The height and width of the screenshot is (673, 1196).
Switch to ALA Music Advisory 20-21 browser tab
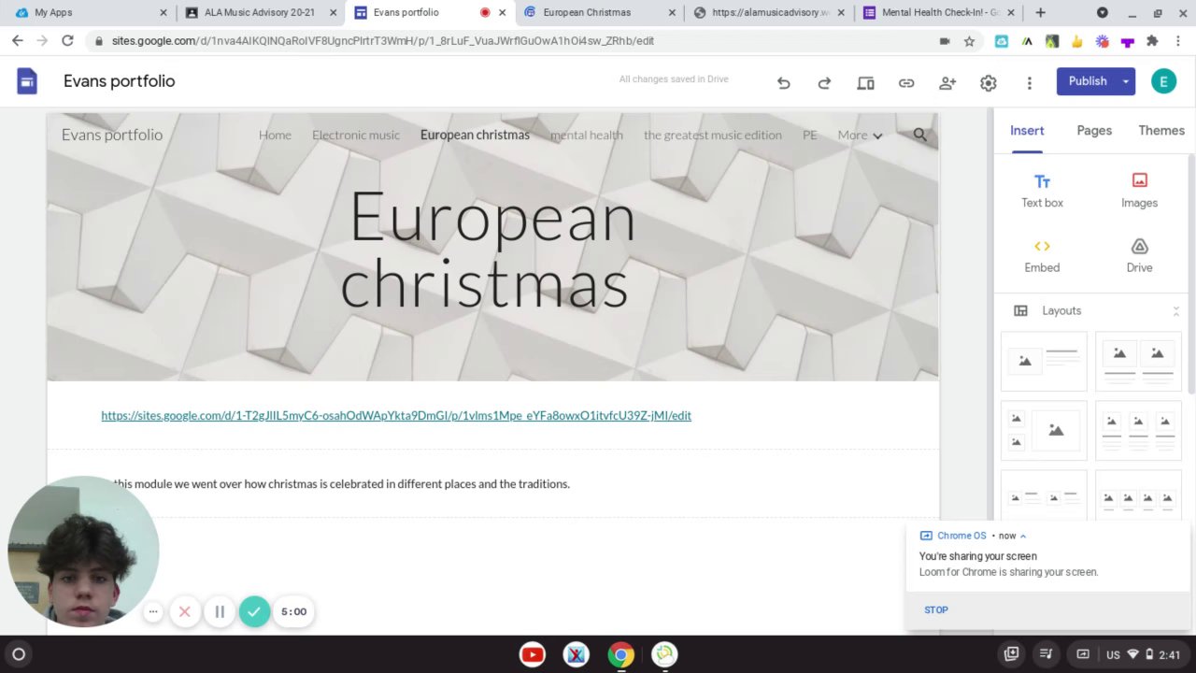[258, 13]
